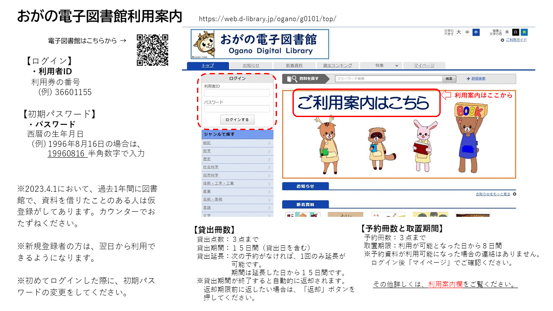The image size is (553, 311).
Task: Choose the 黄 background color option
Action: (x=524, y=32)
